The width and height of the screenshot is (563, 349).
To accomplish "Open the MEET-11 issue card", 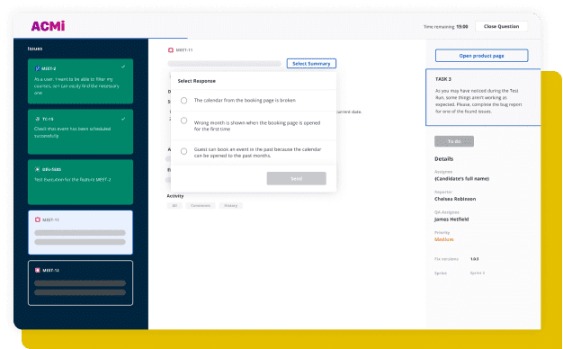I will click(80, 233).
